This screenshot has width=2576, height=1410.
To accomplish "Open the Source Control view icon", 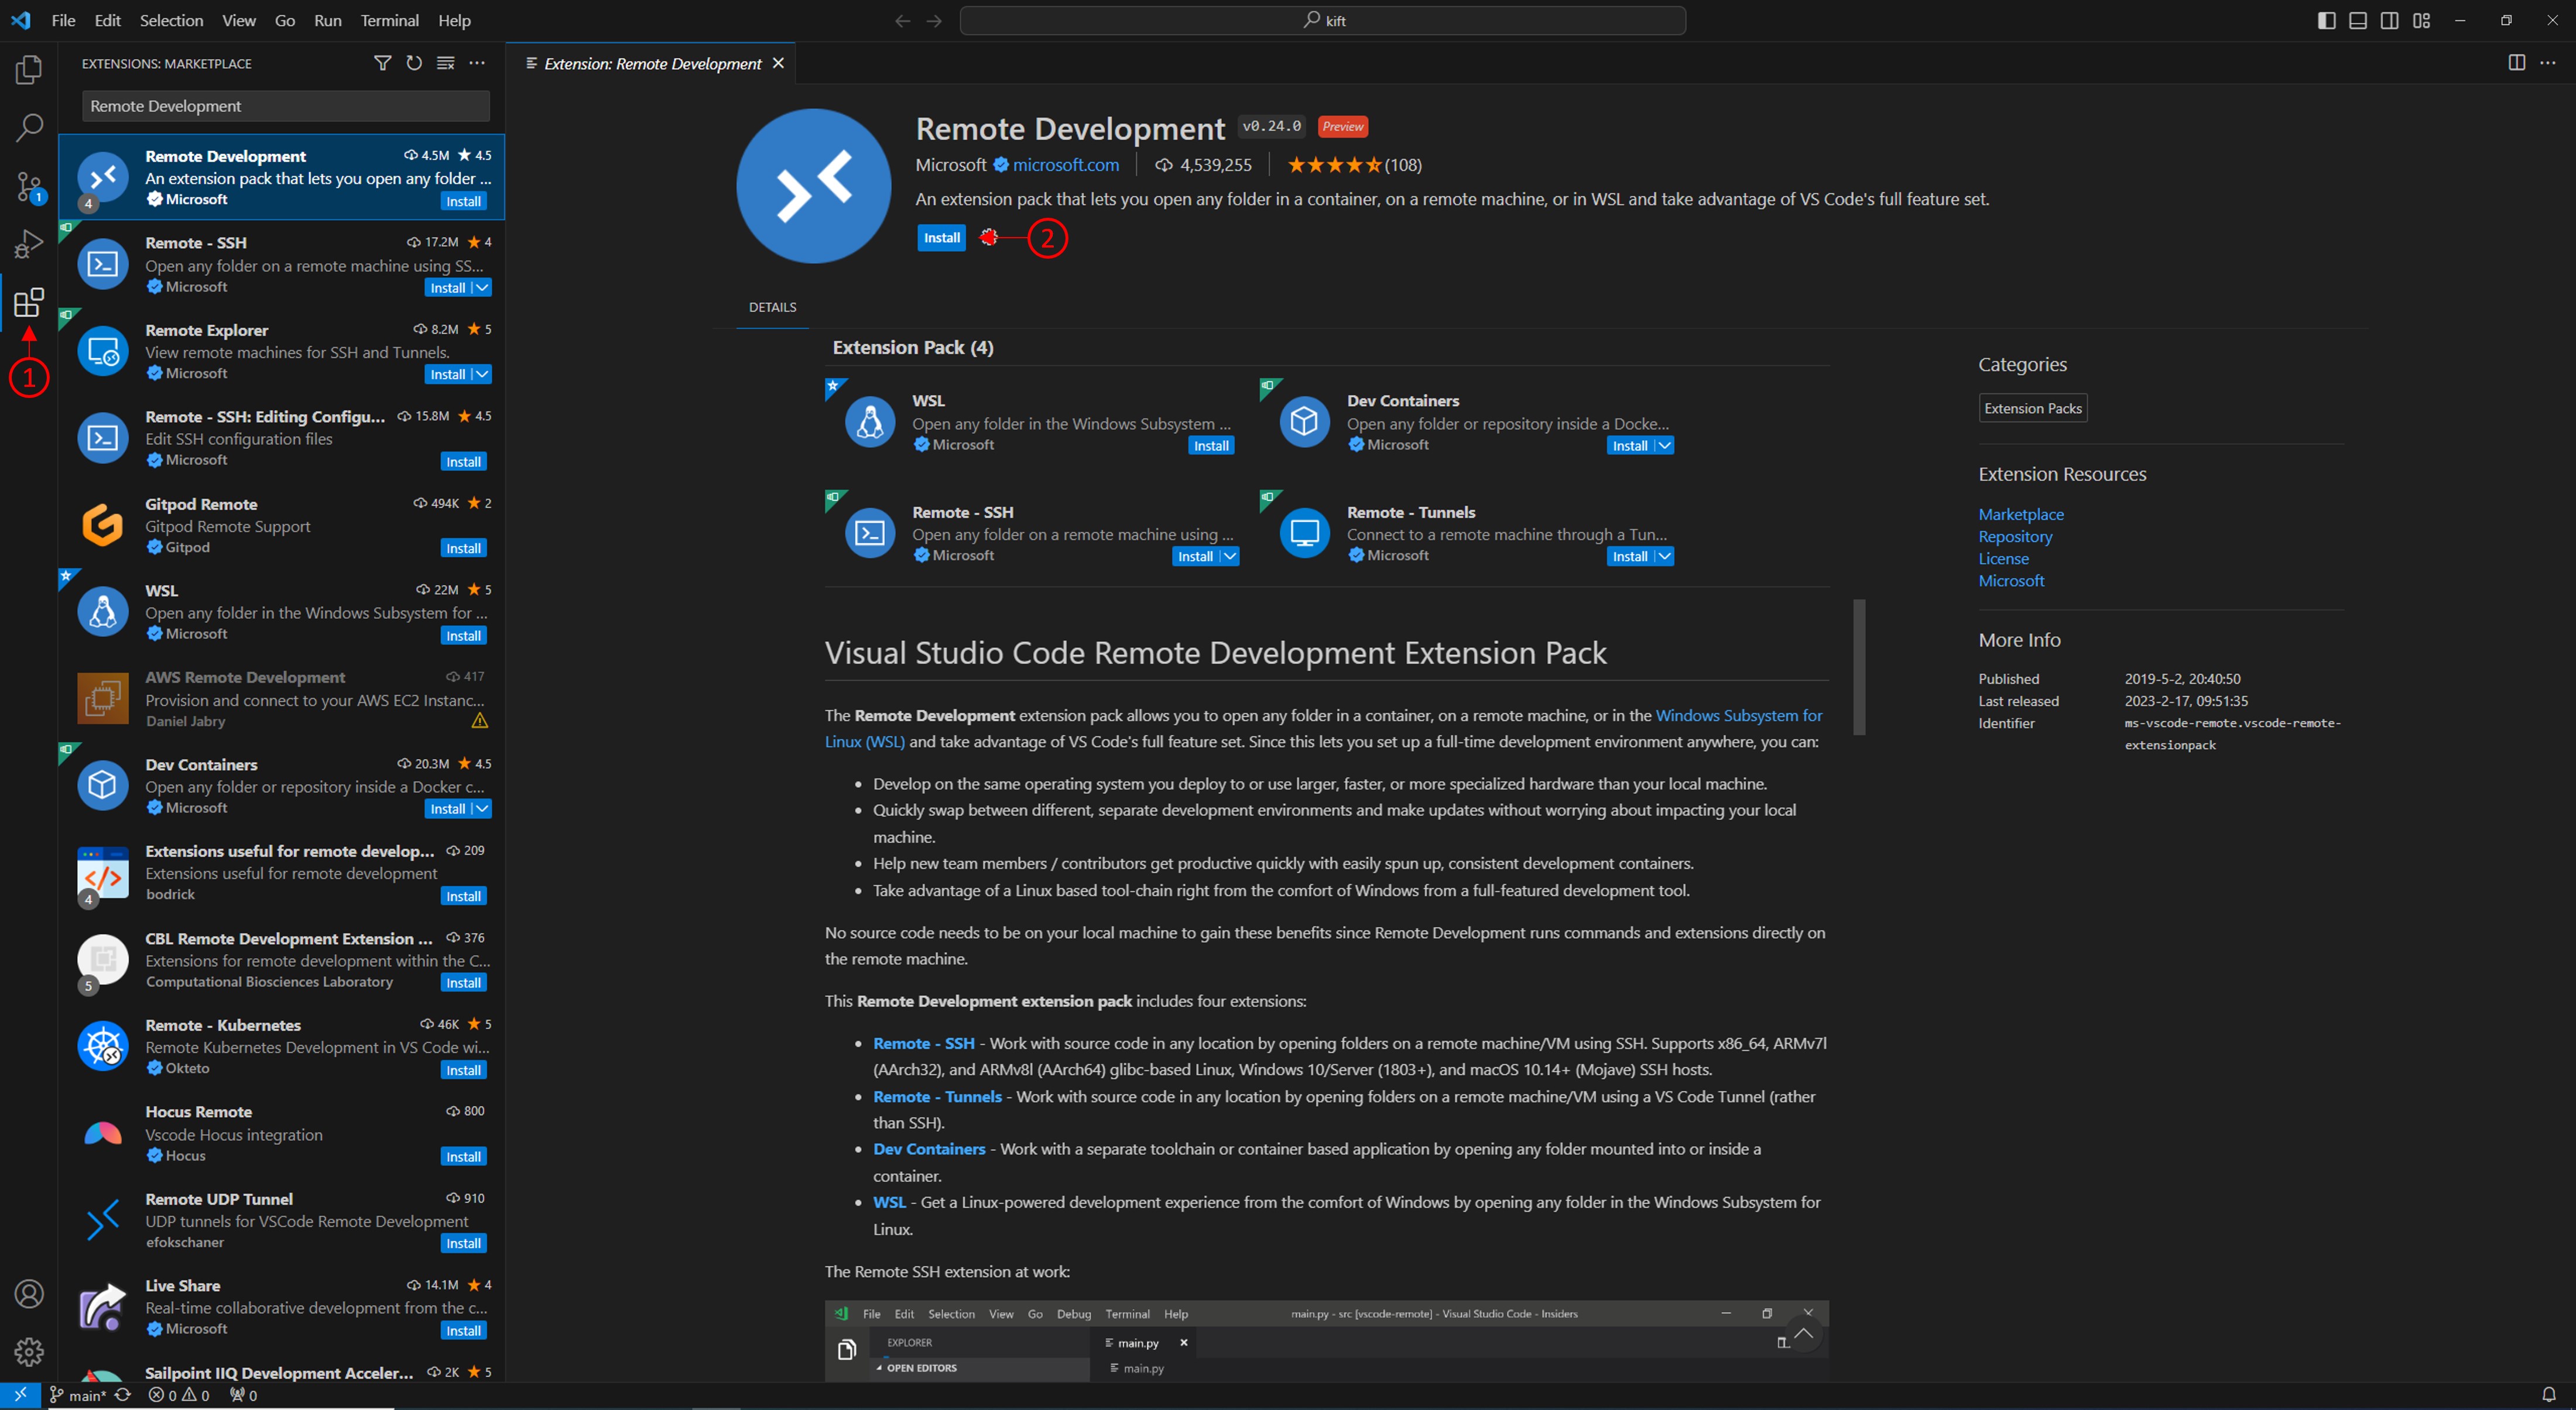I will [29, 186].
